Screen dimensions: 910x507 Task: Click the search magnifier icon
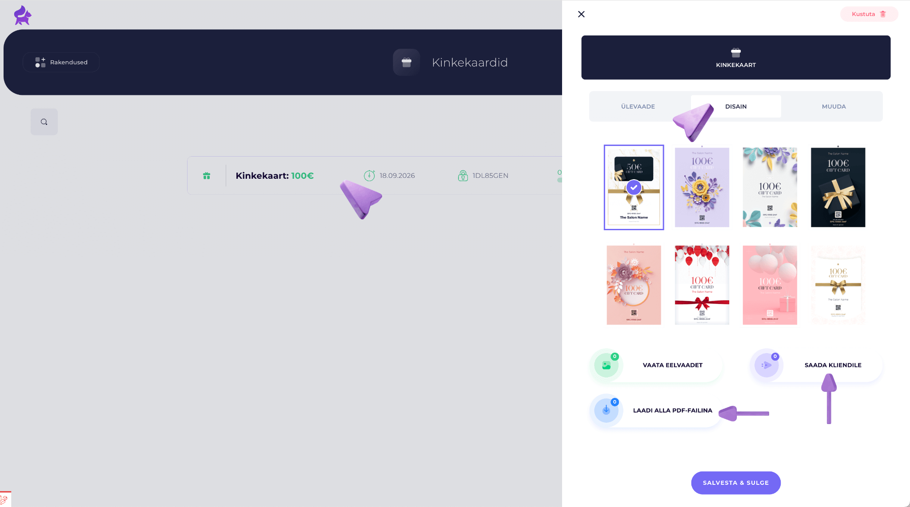point(44,122)
